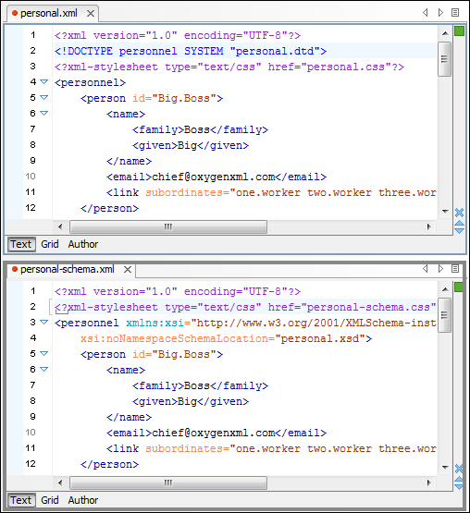The image size is (470, 513).
Task: Switch bottom editor to Author mode
Action: (83, 500)
